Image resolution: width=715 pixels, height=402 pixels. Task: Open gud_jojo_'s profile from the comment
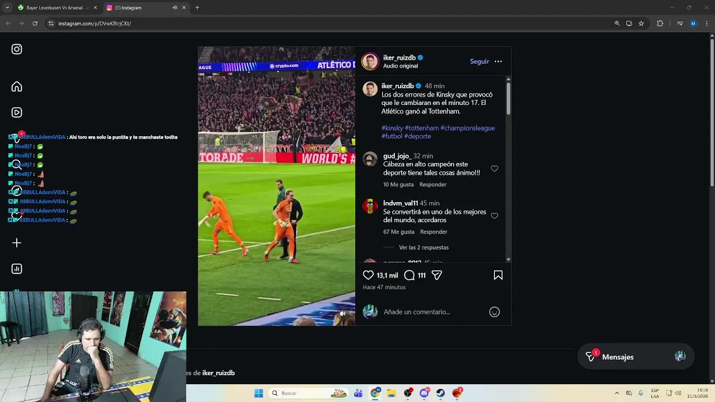[397, 156]
